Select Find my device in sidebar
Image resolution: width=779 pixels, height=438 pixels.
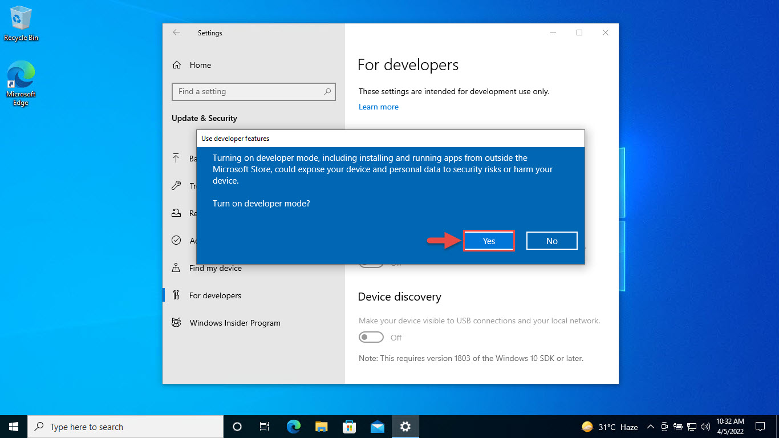(215, 268)
